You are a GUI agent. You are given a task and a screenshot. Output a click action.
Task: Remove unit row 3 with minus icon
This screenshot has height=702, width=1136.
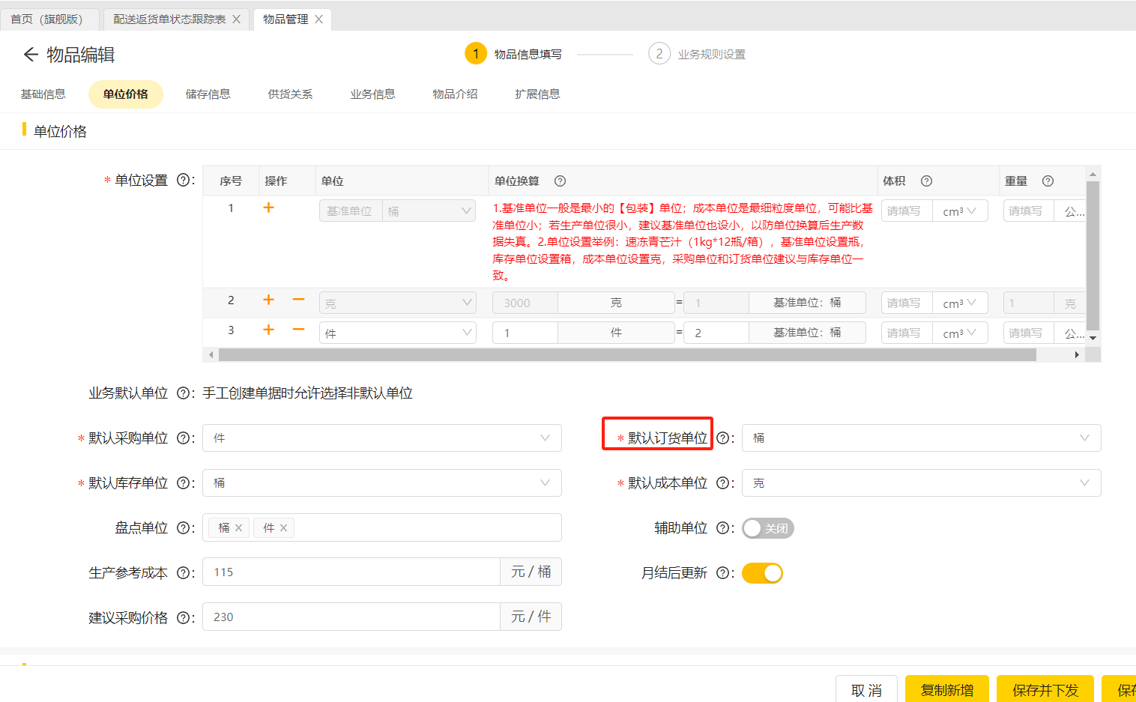[x=298, y=330]
